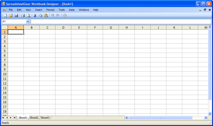Image resolution: width=213 pixels, height=126 pixels.
Task: Select column A header
Action: tap(16, 27)
